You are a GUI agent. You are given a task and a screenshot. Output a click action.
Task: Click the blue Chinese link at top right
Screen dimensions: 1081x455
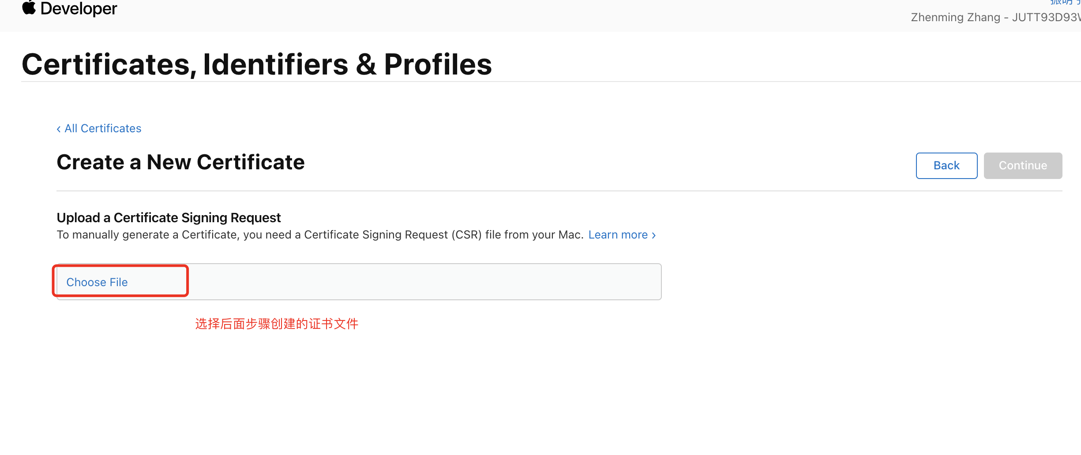(x=1065, y=2)
